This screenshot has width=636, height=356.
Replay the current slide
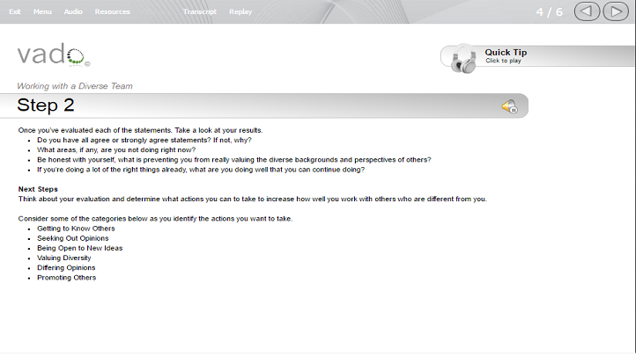tap(240, 11)
